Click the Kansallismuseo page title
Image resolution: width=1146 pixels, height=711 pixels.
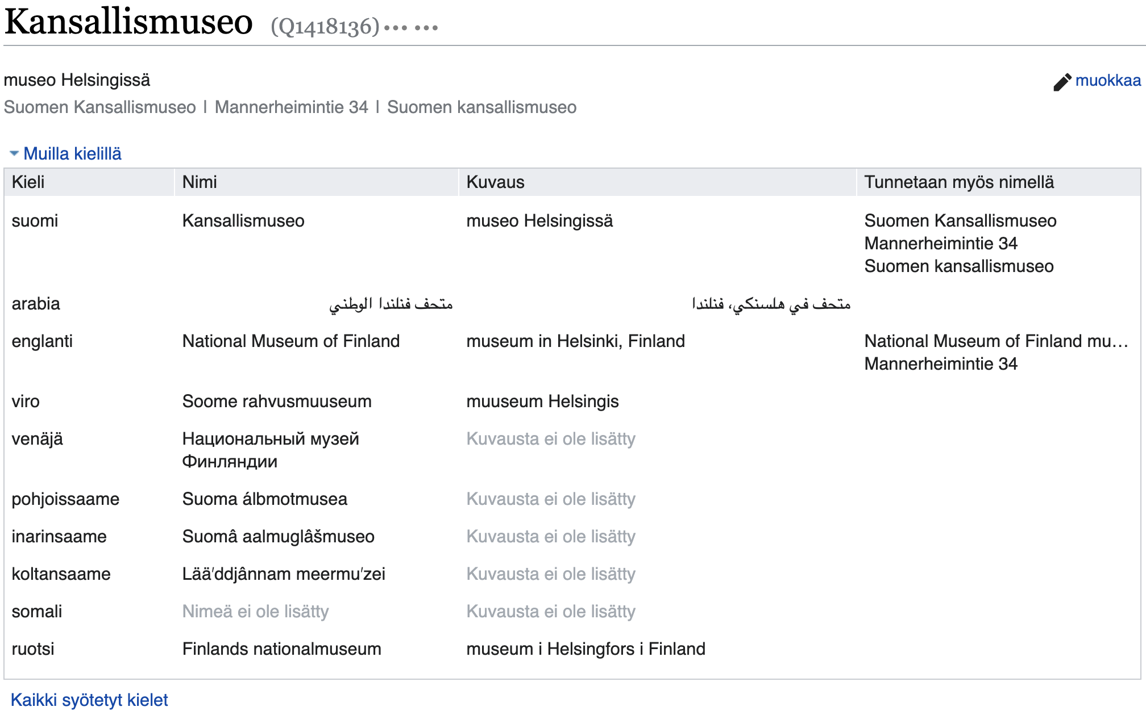coord(128,23)
